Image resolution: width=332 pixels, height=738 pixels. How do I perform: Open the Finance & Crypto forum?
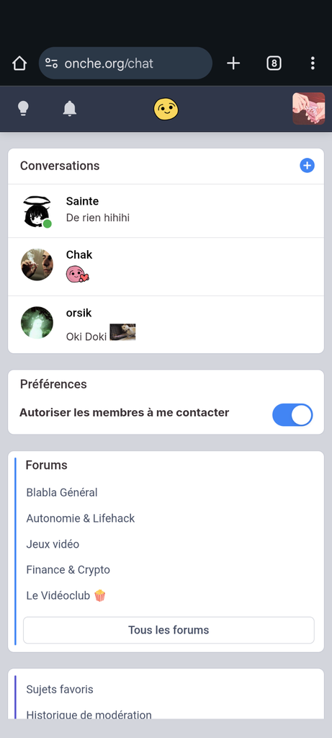(x=68, y=569)
